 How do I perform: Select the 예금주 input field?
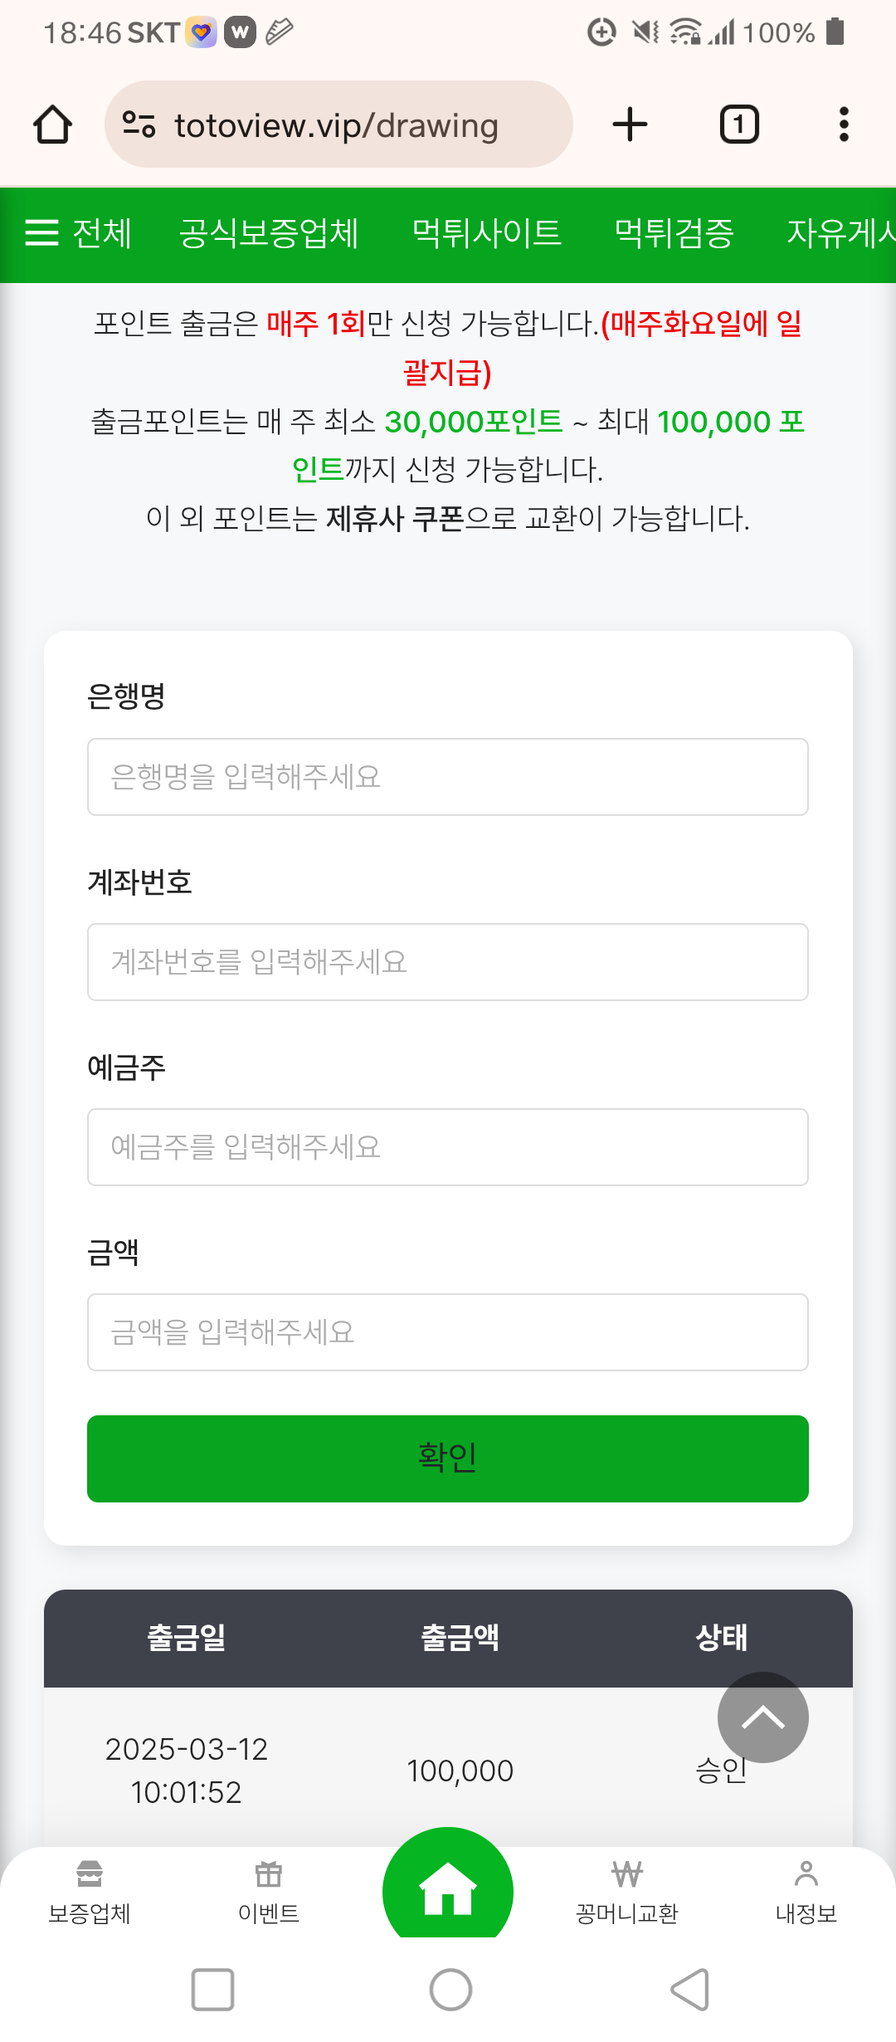(x=448, y=1147)
